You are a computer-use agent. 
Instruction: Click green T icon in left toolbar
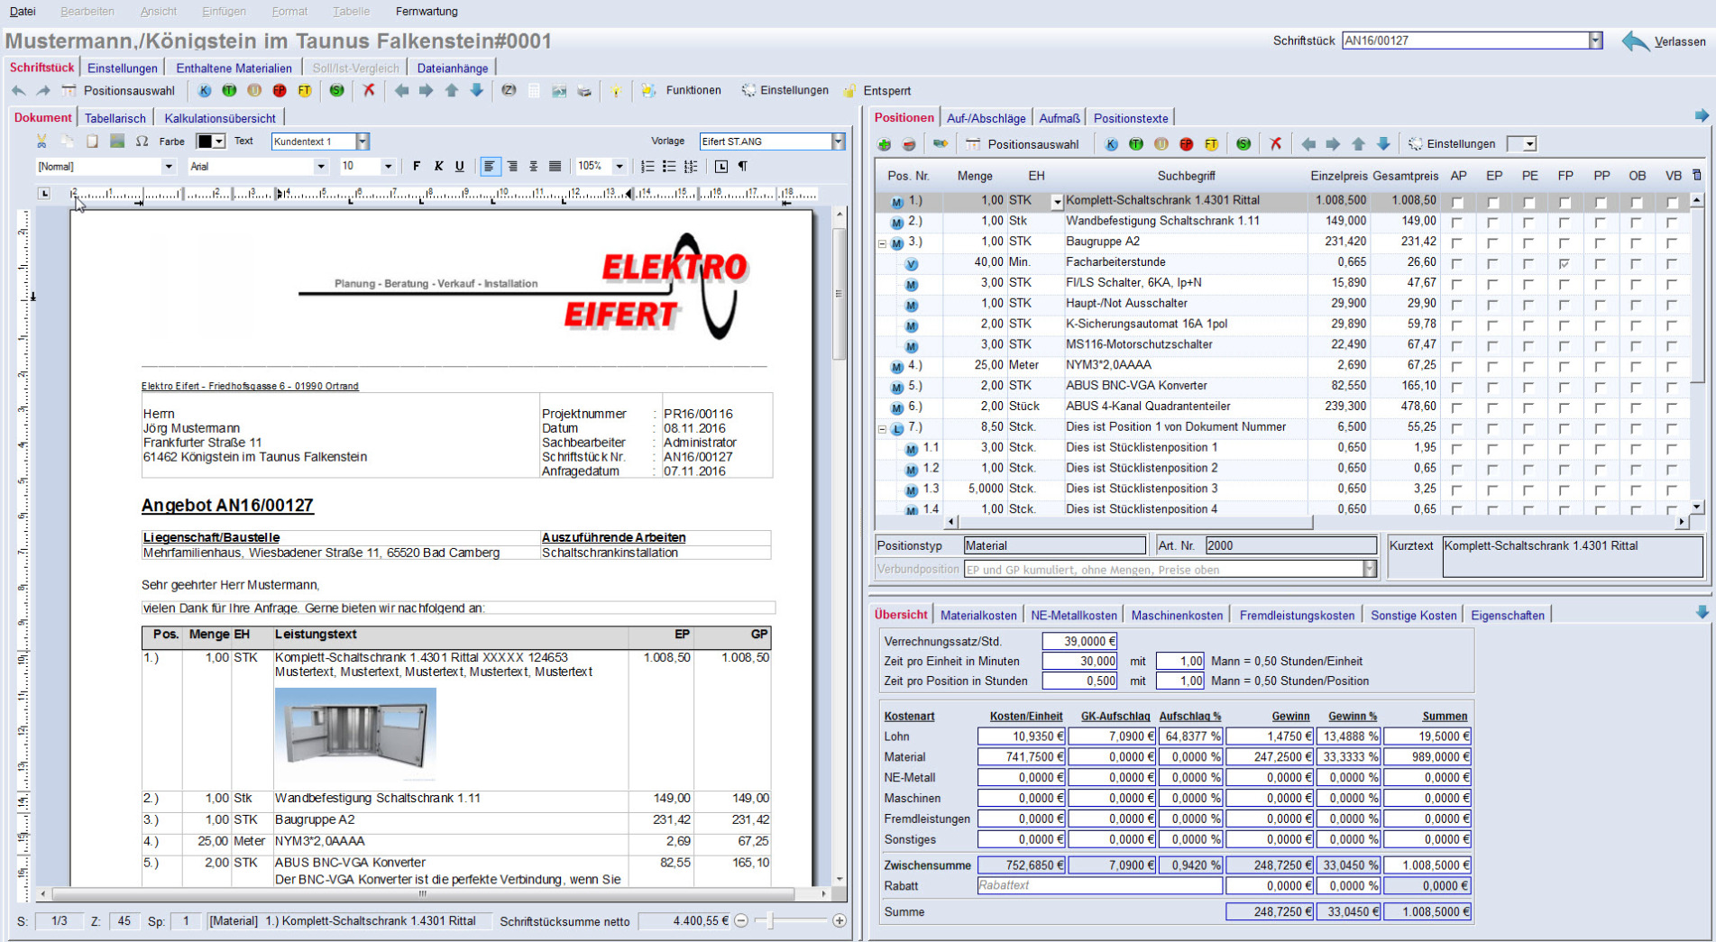229,90
